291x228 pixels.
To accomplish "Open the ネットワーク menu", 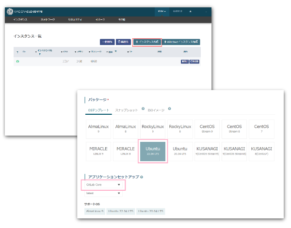I will tap(48, 19).
